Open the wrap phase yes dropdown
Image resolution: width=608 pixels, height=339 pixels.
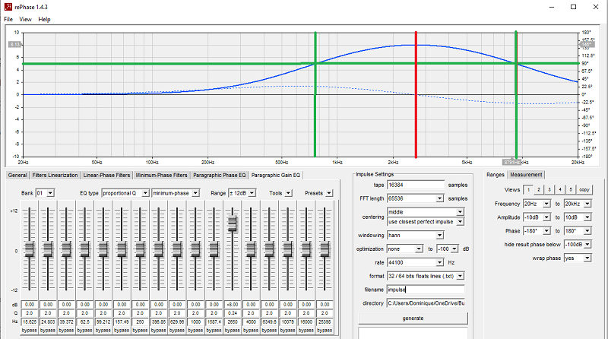tap(587, 258)
